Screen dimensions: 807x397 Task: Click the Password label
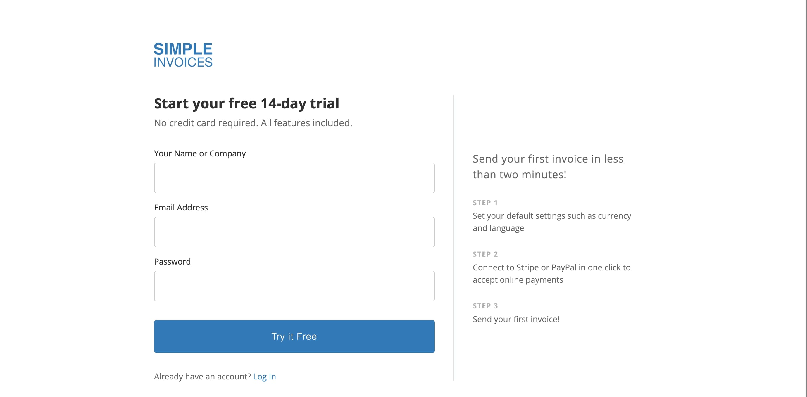tap(172, 261)
